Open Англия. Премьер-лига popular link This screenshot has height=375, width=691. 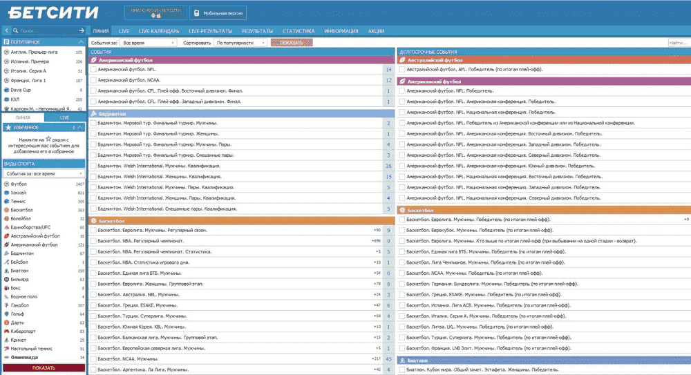tap(34, 52)
